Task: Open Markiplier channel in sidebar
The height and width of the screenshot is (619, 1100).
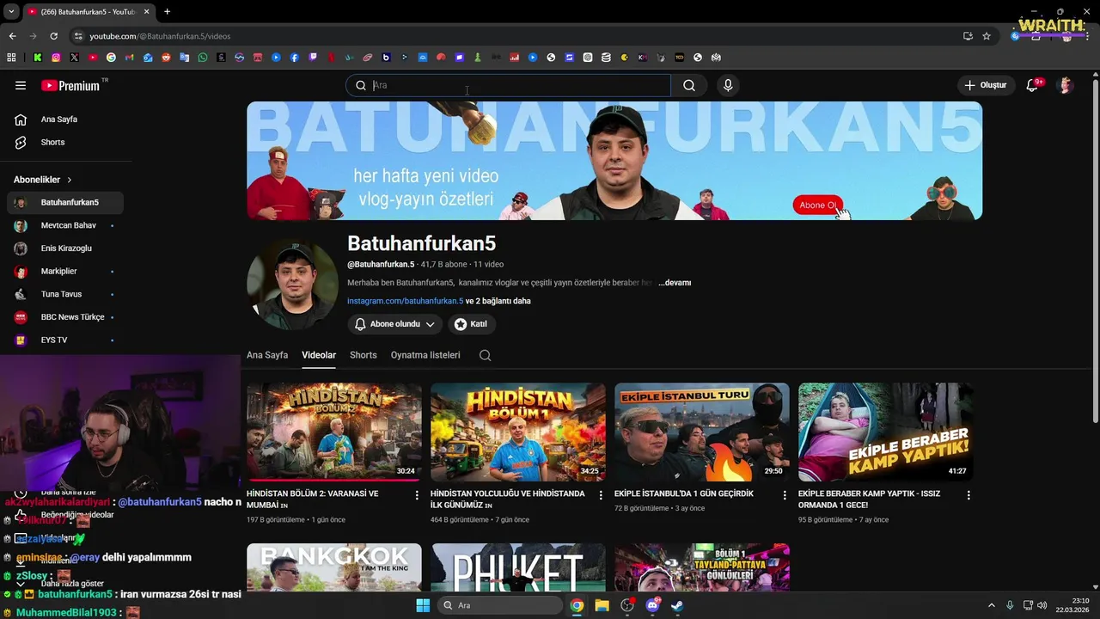Action: coord(65,271)
